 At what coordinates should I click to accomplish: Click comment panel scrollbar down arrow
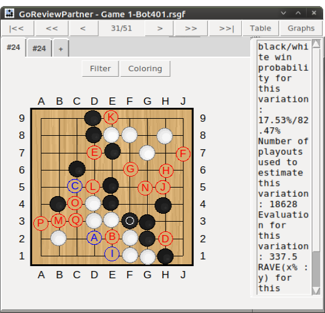(316, 290)
